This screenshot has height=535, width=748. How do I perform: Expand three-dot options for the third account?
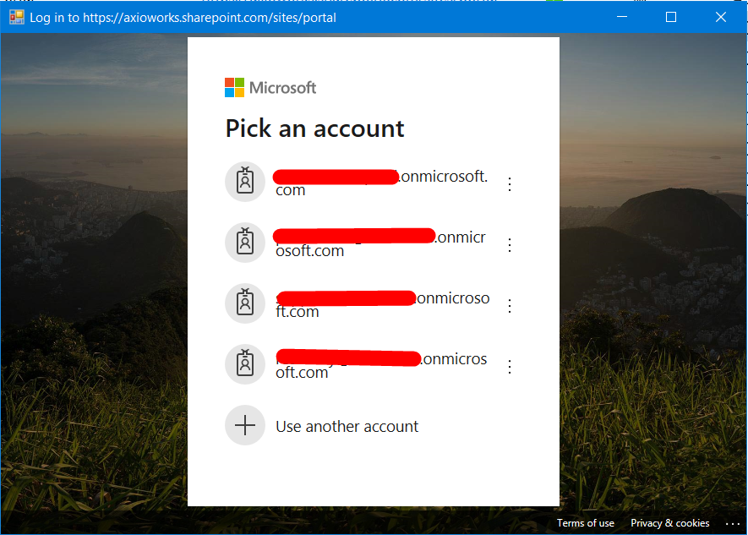pyautogui.click(x=510, y=306)
